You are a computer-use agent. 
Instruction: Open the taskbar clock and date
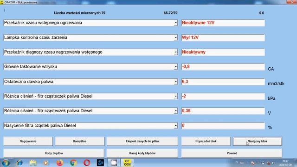285,163
